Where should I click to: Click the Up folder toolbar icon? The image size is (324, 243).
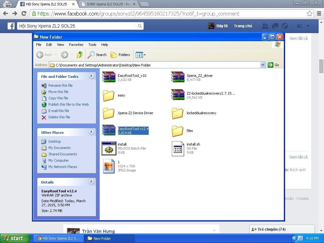pyautogui.click(x=79, y=55)
